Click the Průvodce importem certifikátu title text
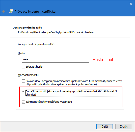135x132 pixels. [x=35, y=12]
